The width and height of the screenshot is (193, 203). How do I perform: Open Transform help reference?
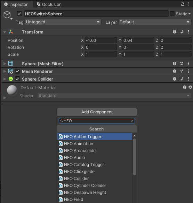(175, 32)
